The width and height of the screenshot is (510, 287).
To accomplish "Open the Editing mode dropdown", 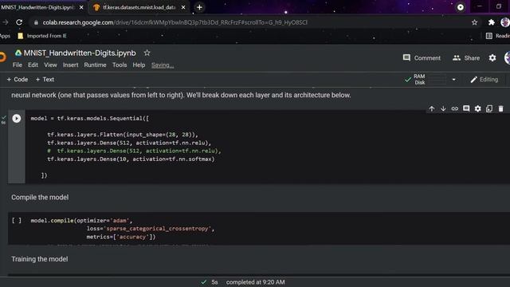I will tap(484, 80).
